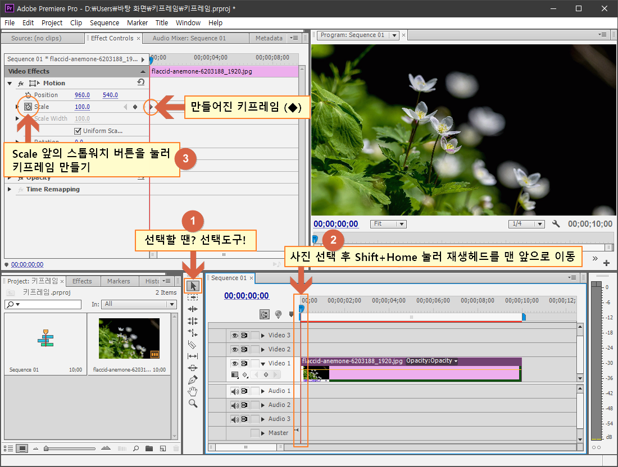Open the In: All filter dropdown
Screen dimensions: 618x467
coord(139,304)
